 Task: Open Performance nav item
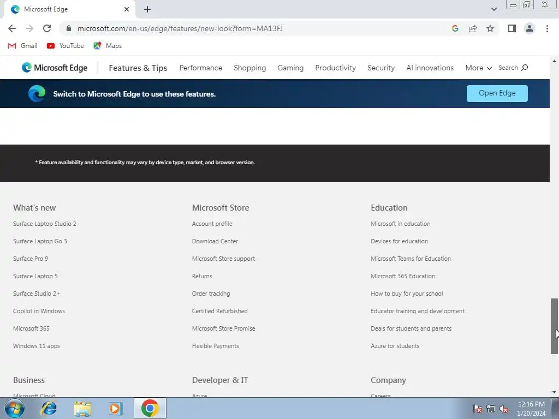click(x=201, y=68)
